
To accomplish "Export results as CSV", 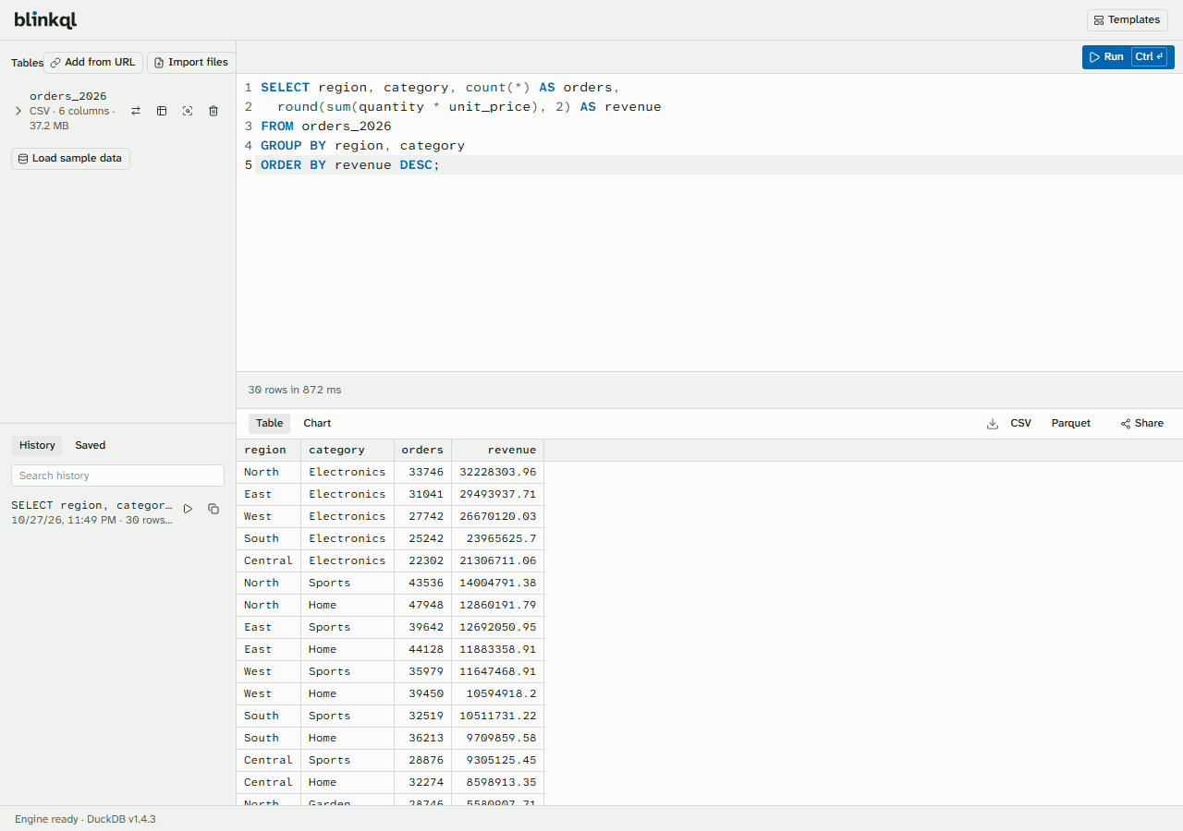I will point(1020,424).
